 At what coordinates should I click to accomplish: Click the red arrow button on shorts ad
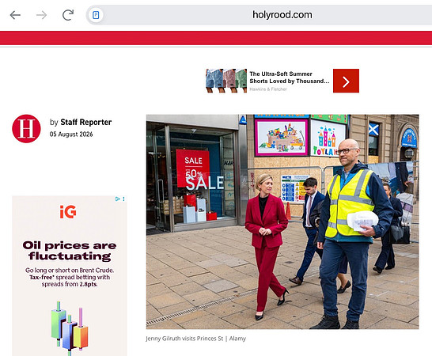pos(346,81)
